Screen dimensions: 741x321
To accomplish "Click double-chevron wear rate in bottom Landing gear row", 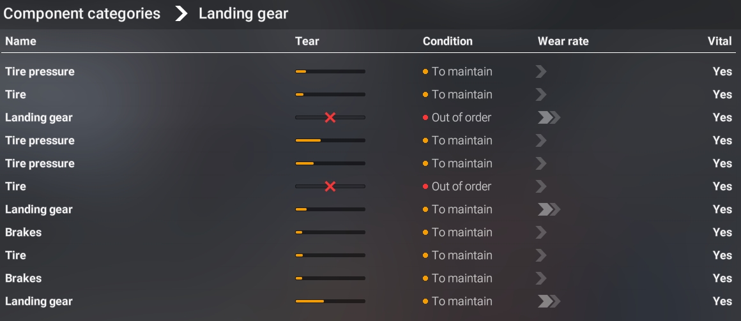I will click(548, 301).
